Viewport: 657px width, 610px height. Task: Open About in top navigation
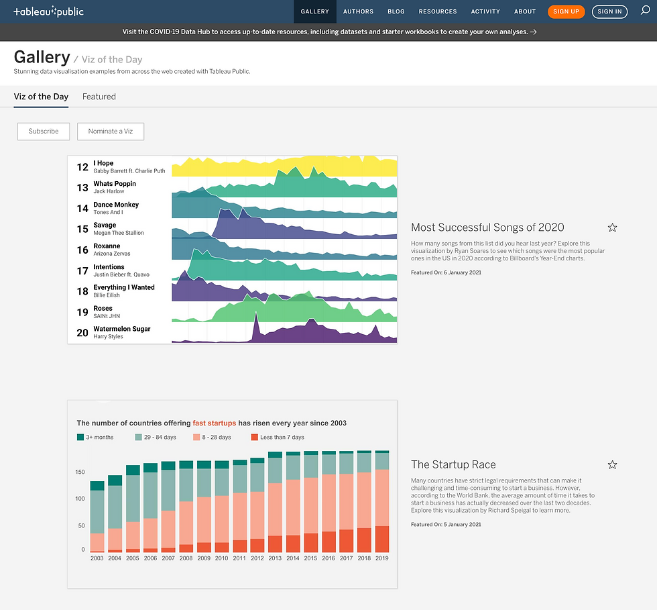pos(524,11)
